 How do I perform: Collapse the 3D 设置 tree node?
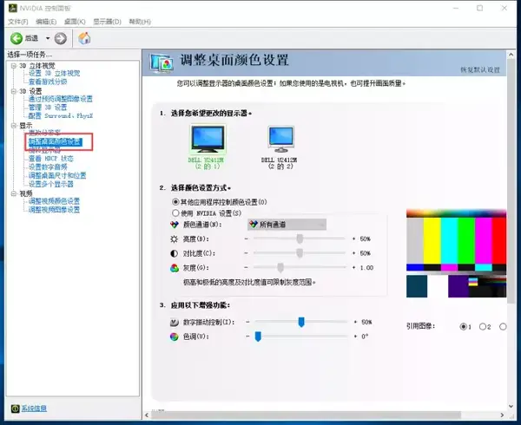coord(14,90)
